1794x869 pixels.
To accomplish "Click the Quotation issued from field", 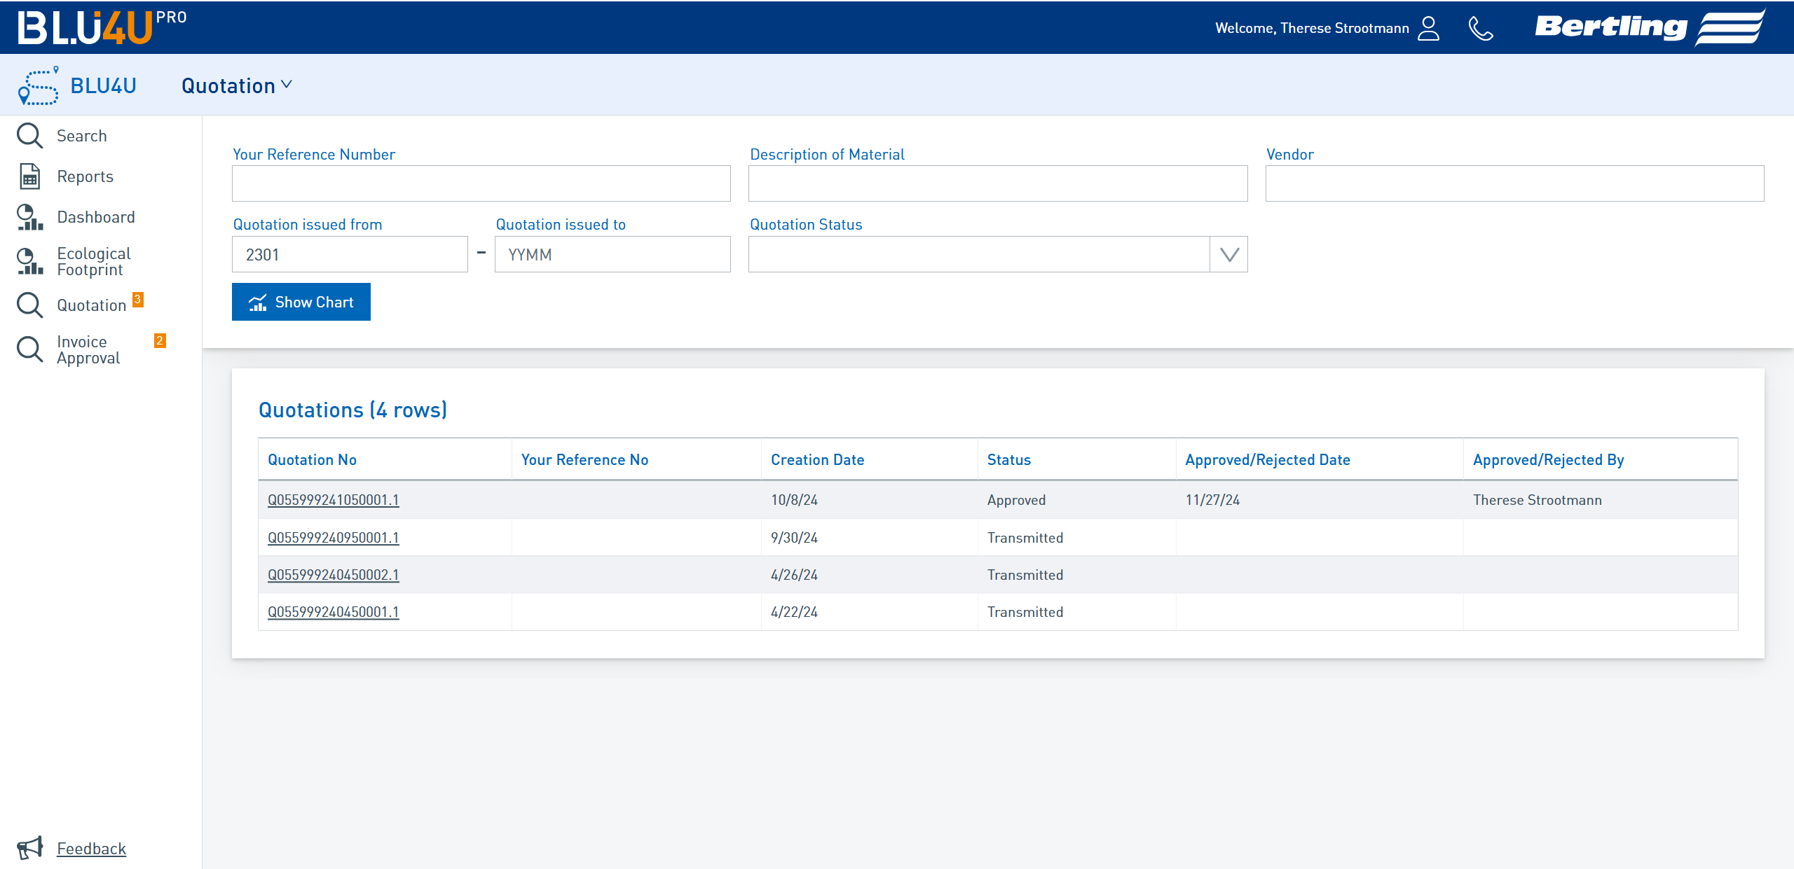I will coord(350,254).
